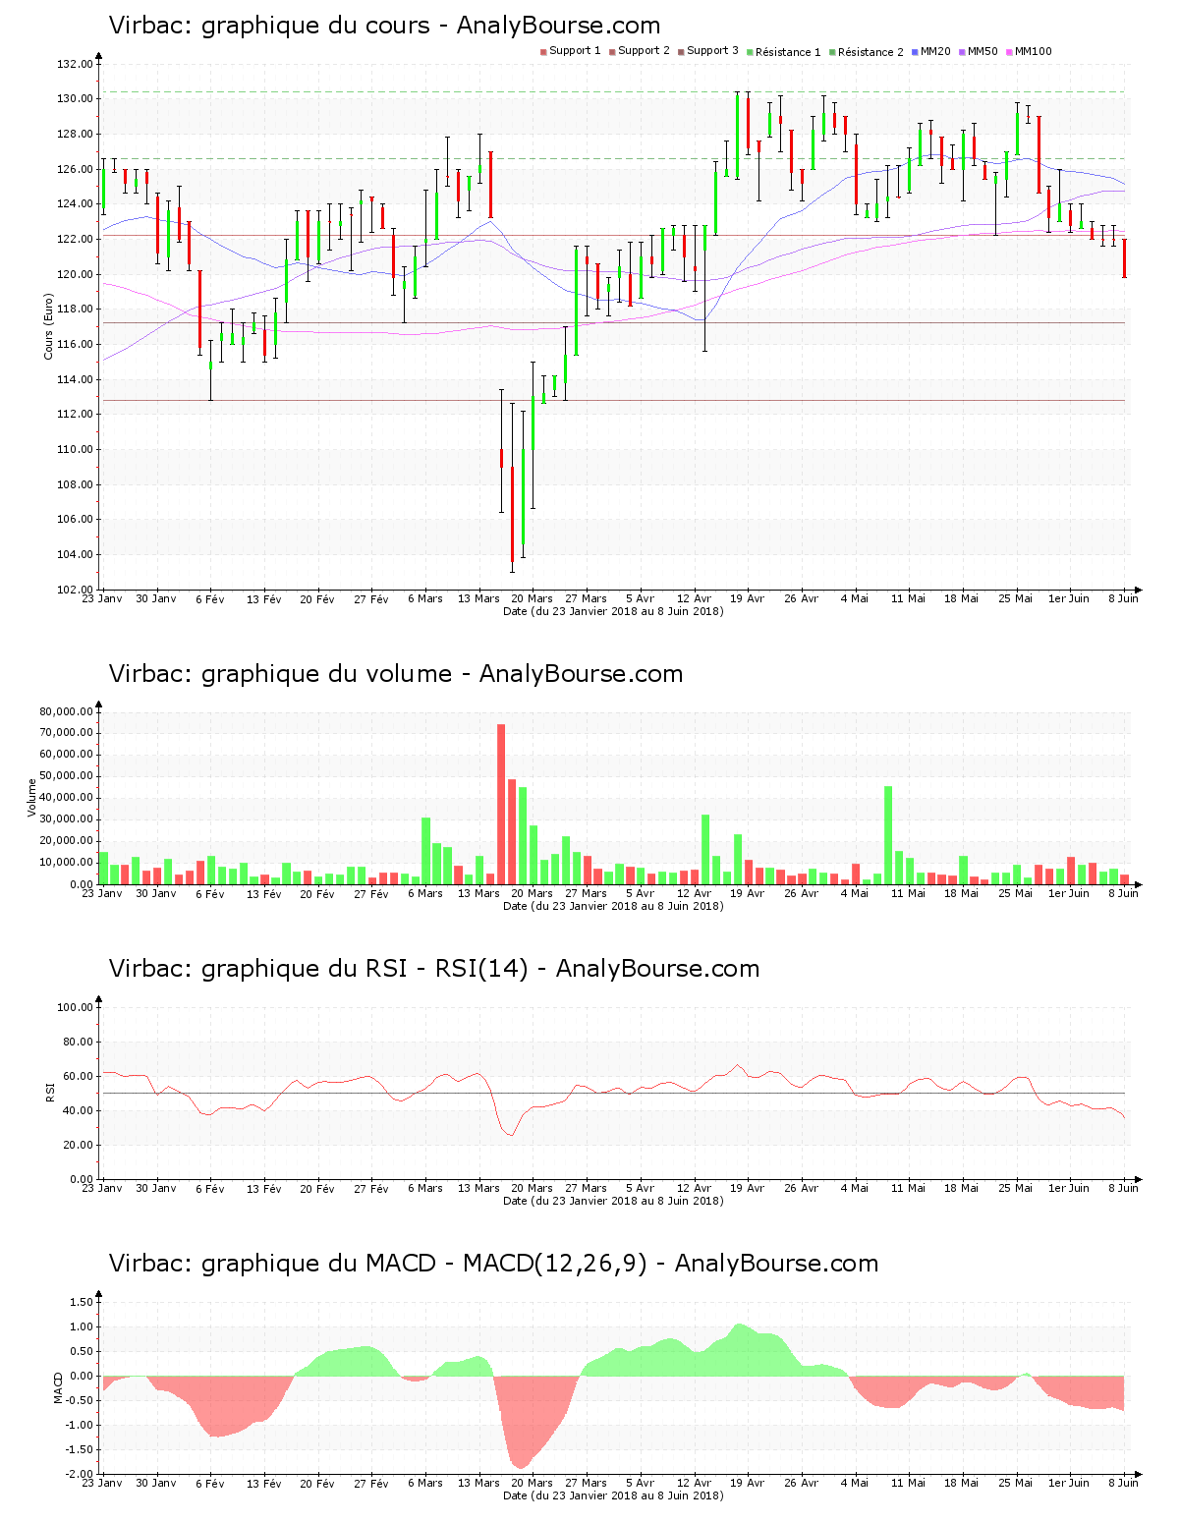Screen dimensions: 1179x1523
Task: Click the purple MM50 legend swatch
Action: pyautogui.click(x=963, y=51)
